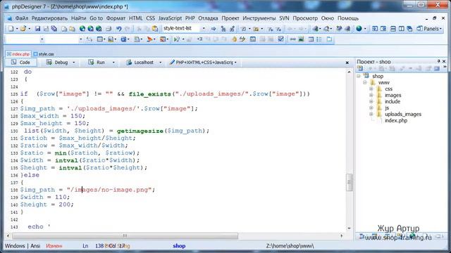Click the orange arrow cursor icon
This screenshot has height=253, width=451.
pyautogui.click(x=149, y=39)
